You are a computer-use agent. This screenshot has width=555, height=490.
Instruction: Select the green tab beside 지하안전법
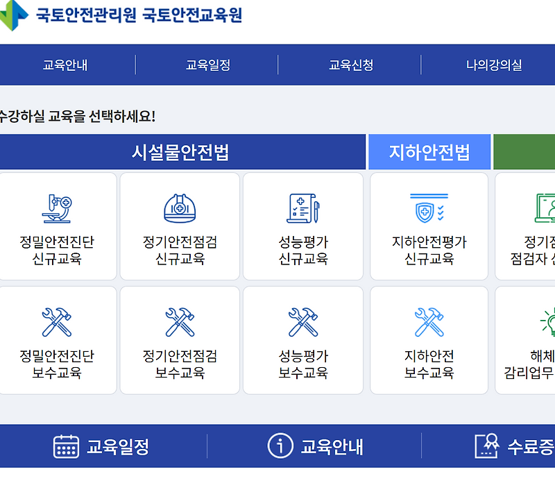[x=524, y=151]
